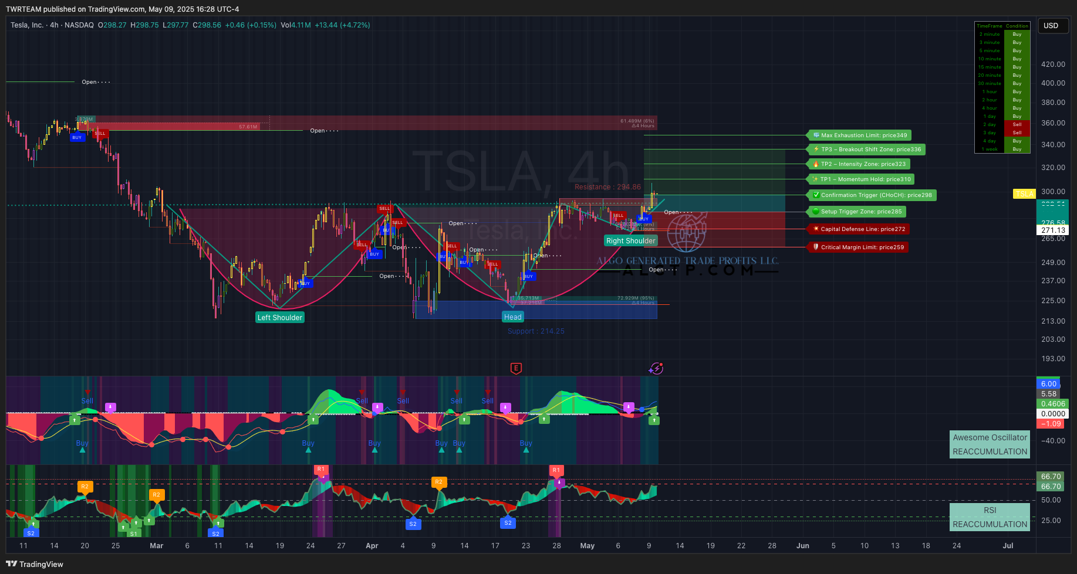Click the Apr label on time axis
Viewport: 1077px width, 574px height.
[372, 546]
